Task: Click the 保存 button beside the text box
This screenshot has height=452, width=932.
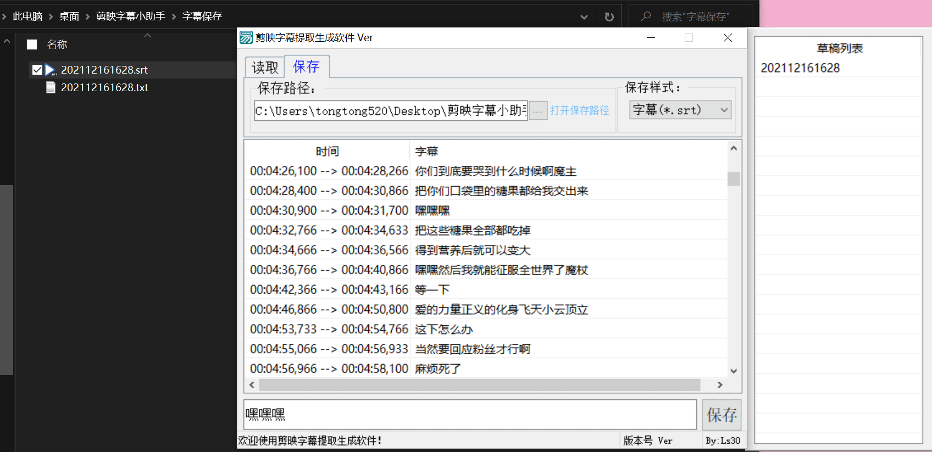Action: point(722,415)
